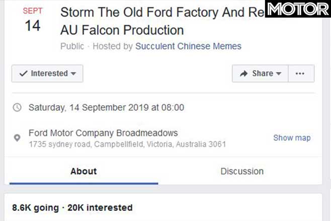The height and width of the screenshot is (221, 331).
Task: Open Succulent Chinese Memes host page
Action: (x=188, y=46)
